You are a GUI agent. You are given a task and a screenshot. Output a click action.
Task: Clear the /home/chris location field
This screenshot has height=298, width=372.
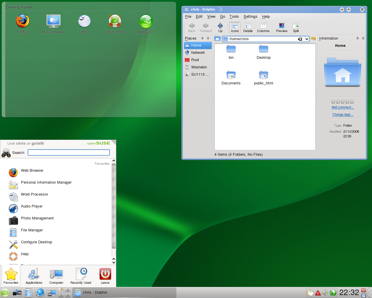pos(300,39)
